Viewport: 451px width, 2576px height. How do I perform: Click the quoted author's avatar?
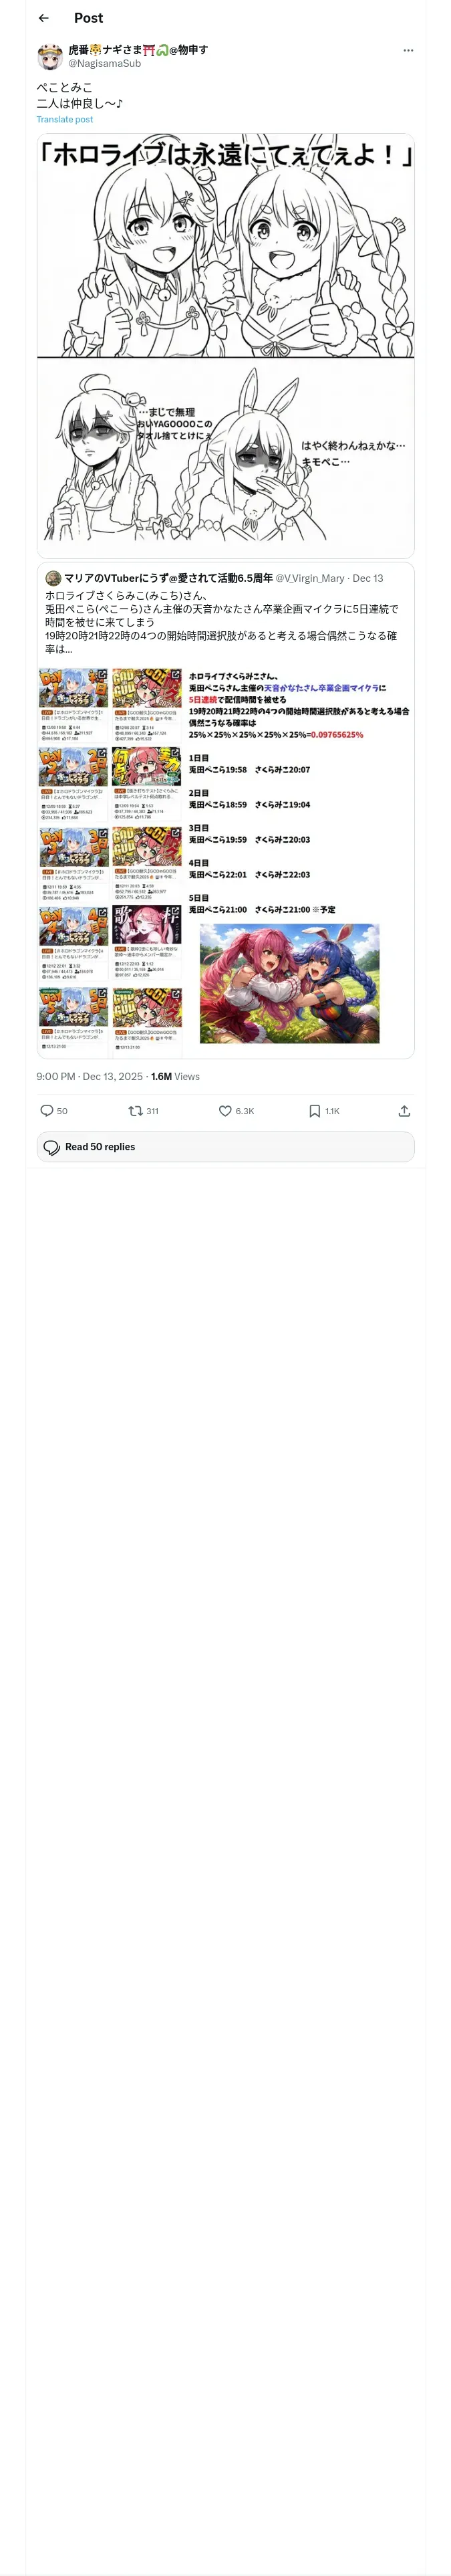pos(53,578)
